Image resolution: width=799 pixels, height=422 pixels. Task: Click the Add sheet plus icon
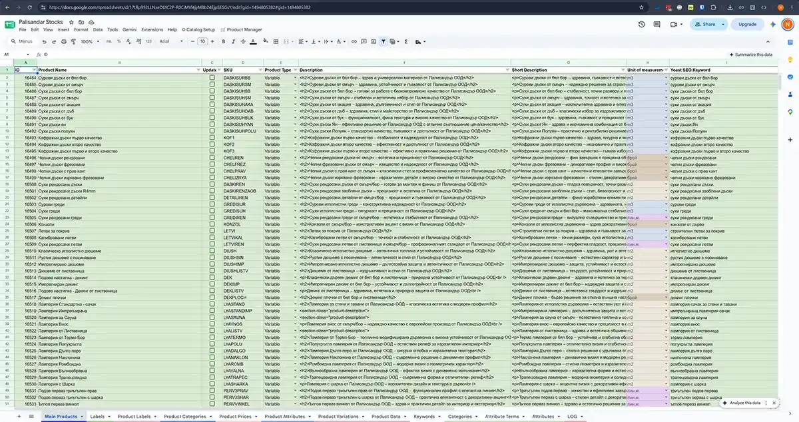pos(20,416)
